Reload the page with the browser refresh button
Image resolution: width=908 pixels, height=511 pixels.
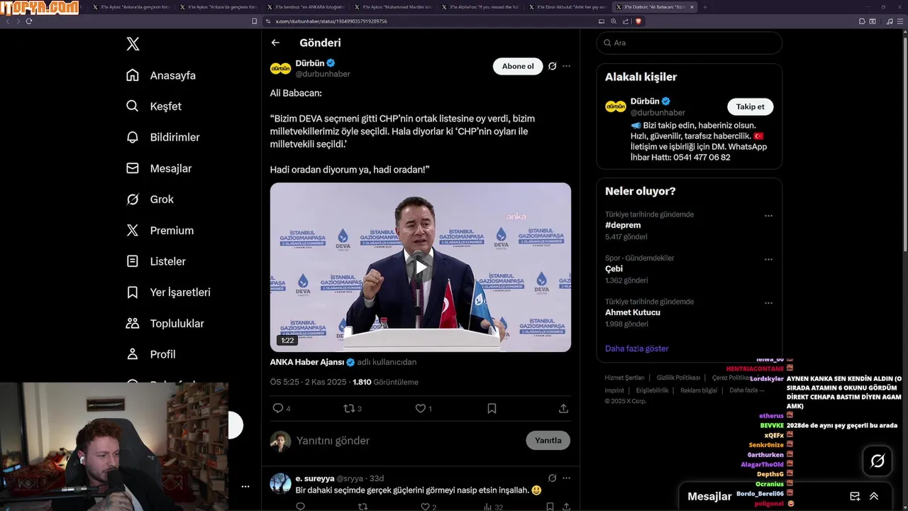[x=29, y=21]
